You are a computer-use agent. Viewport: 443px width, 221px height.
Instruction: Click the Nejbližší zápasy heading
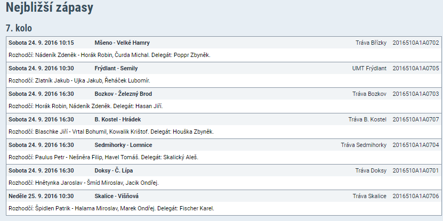pyautogui.click(x=50, y=8)
